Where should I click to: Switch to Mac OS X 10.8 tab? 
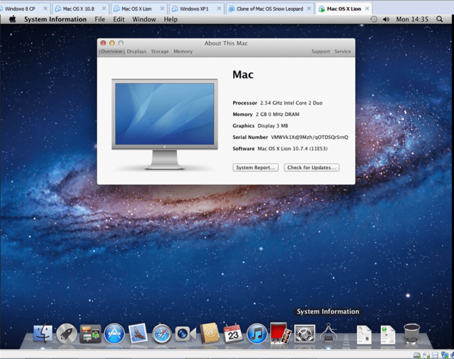point(81,8)
